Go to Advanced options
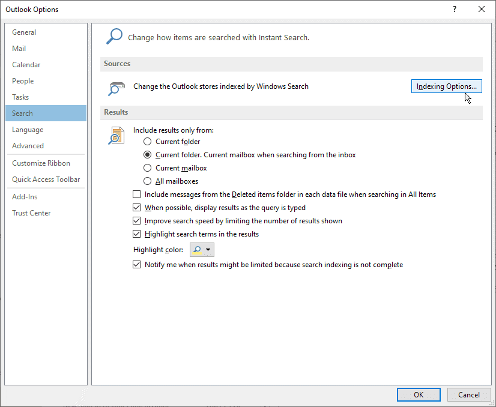 pos(28,145)
